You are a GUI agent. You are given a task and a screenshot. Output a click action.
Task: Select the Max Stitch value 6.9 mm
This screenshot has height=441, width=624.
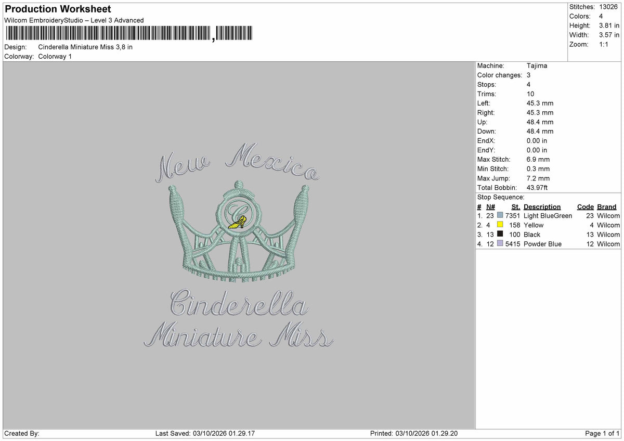coord(538,160)
